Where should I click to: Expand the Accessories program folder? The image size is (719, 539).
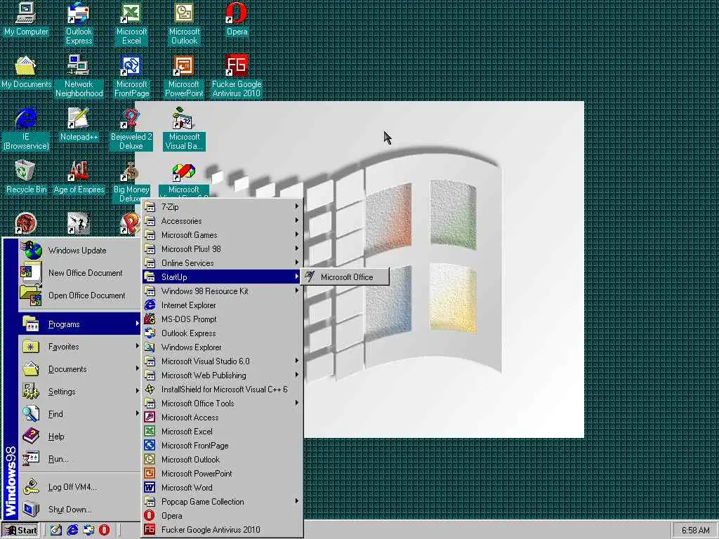pyautogui.click(x=222, y=221)
